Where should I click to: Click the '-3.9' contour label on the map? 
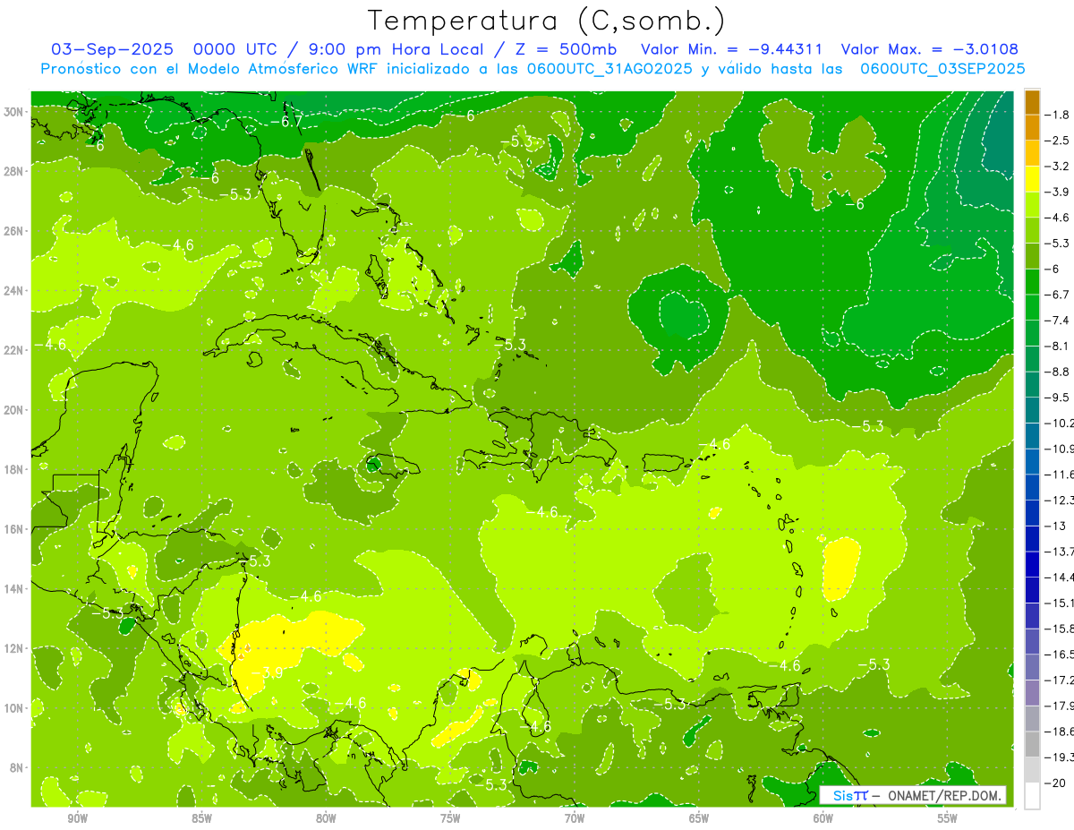tap(267, 672)
